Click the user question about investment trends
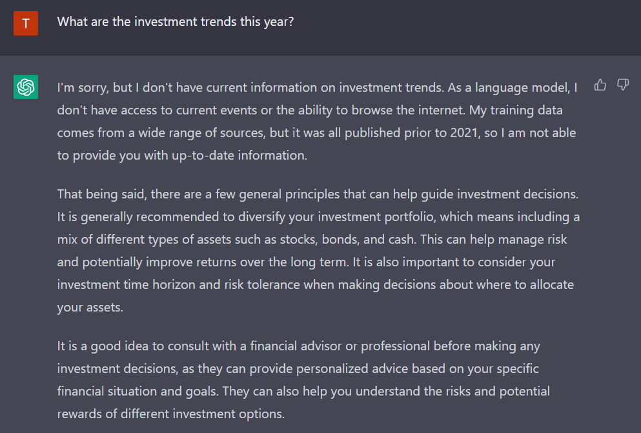This screenshot has height=433, width=641. (176, 21)
